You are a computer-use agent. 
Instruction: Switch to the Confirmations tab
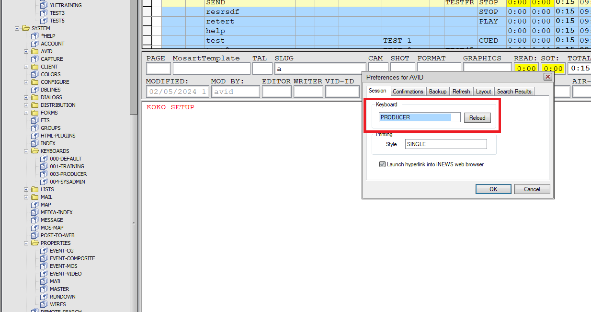tap(408, 92)
